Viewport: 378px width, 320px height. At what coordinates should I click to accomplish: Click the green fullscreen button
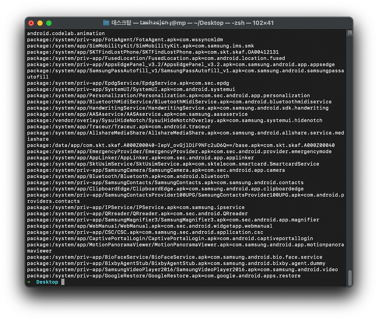point(49,23)
